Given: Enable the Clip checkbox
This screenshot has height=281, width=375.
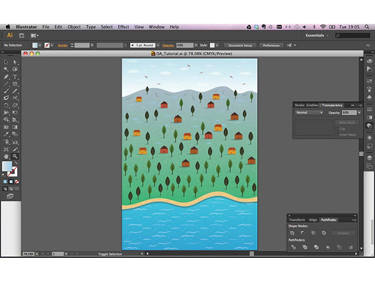Looking at the screenshot, I should 337,129.
